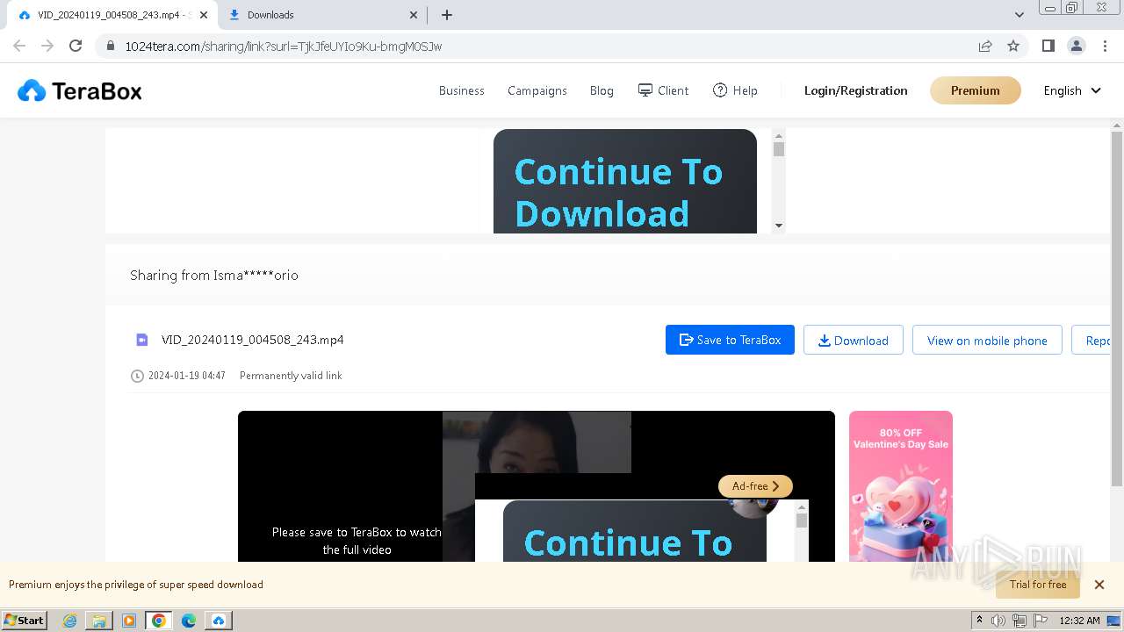Click the top Continue To Download ad
1124x632 pixels.
[x=625, y=182]
